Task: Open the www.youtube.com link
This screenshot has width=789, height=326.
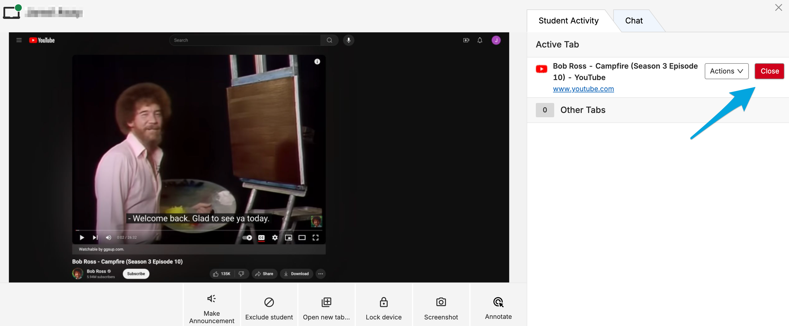Action: 583,89
